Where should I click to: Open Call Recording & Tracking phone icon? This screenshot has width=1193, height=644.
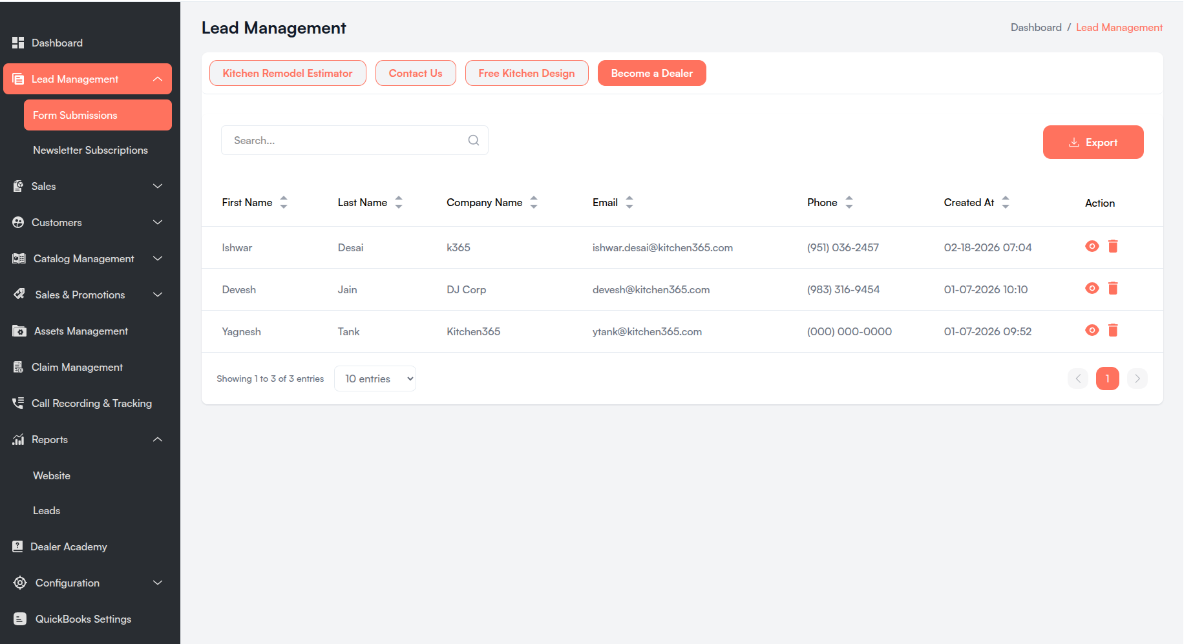(x=18, y=403)
